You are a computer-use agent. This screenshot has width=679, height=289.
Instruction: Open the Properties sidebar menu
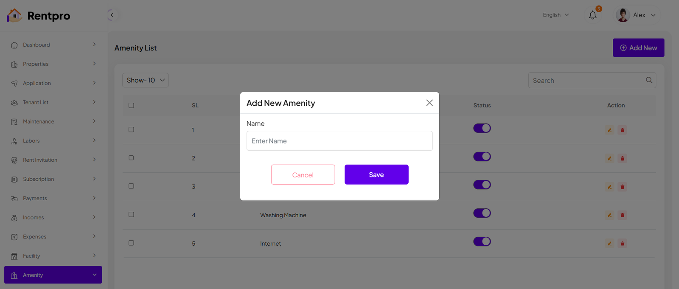53,64
